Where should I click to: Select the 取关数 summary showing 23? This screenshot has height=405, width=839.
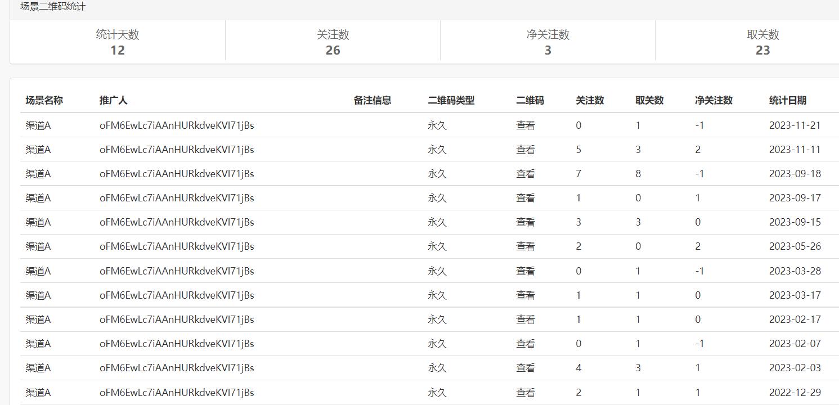click(762, 42)
